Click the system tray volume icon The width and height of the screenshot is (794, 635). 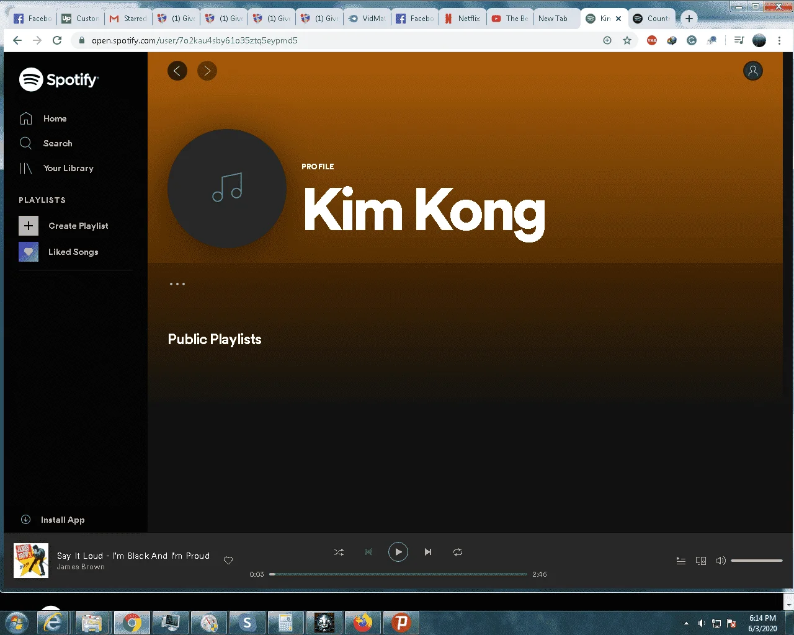point(702,623)
